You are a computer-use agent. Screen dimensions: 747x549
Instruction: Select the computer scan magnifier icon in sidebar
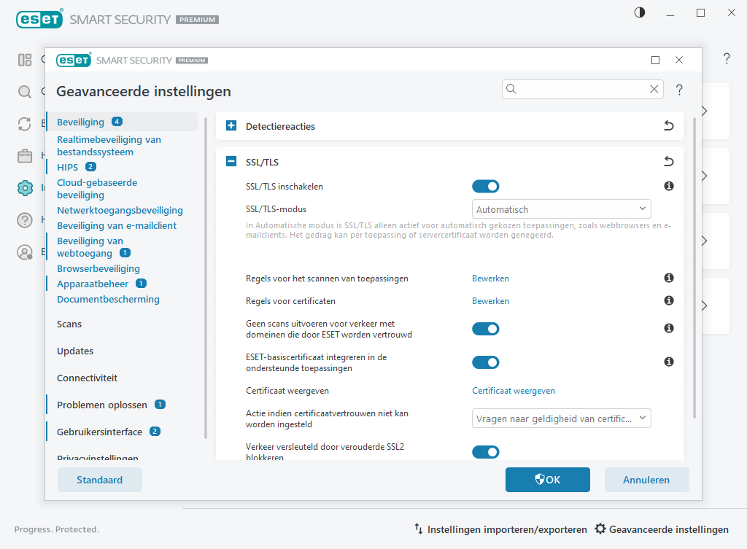coord(24,93)
